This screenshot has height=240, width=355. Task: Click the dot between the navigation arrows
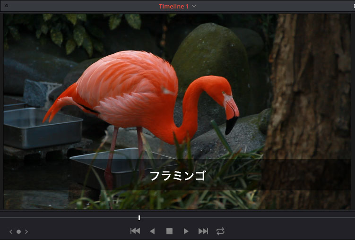[18, 231]
